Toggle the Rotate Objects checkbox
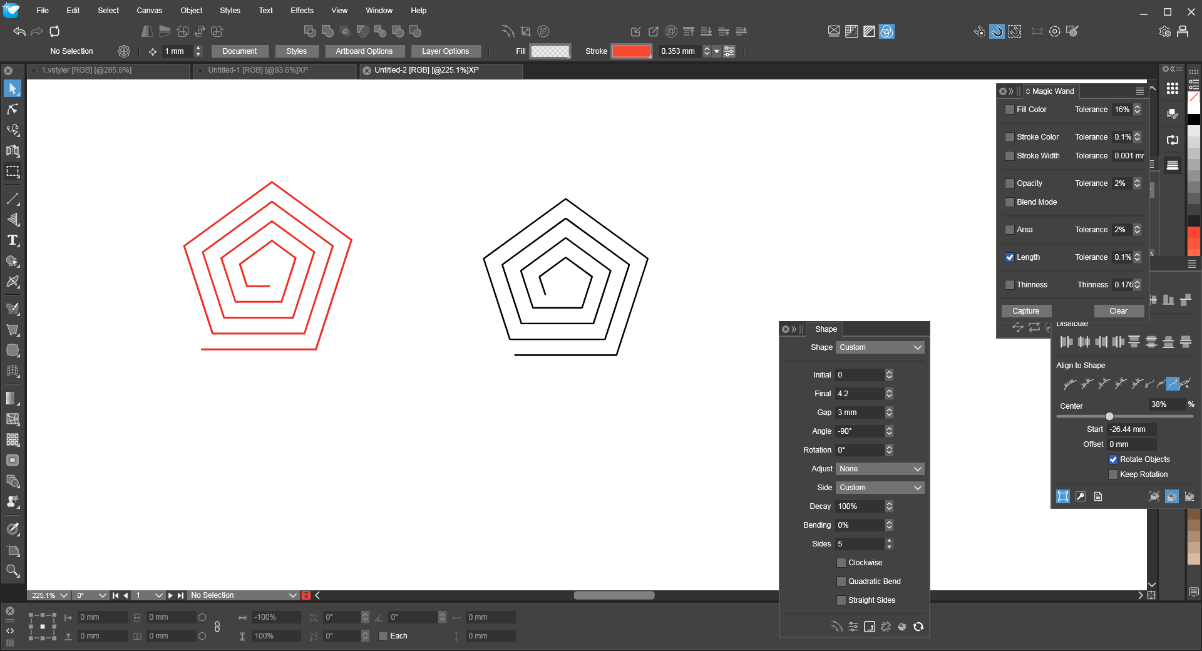The height and width of the screenshot is (651, 1202). click(1113, 459)
